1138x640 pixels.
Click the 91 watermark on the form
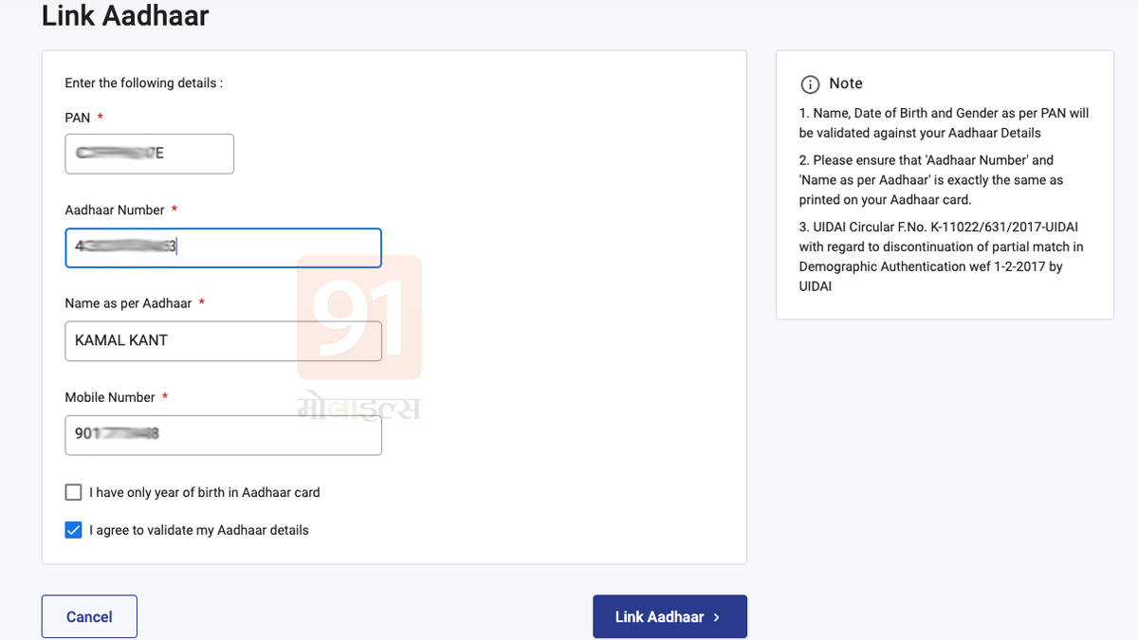tap(358, 318)
